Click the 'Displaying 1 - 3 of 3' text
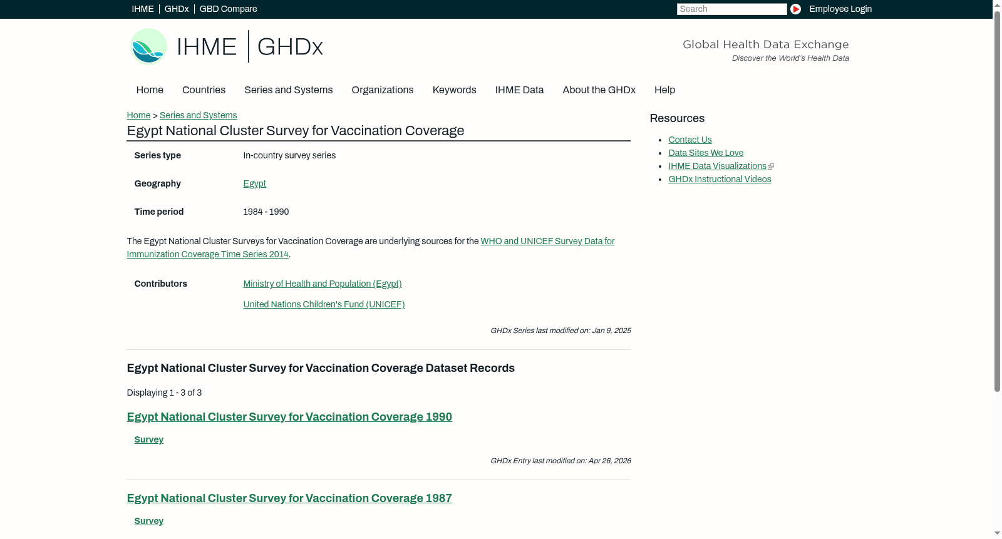The height and width of the screenshot is (539, 1002). point(164,393)
